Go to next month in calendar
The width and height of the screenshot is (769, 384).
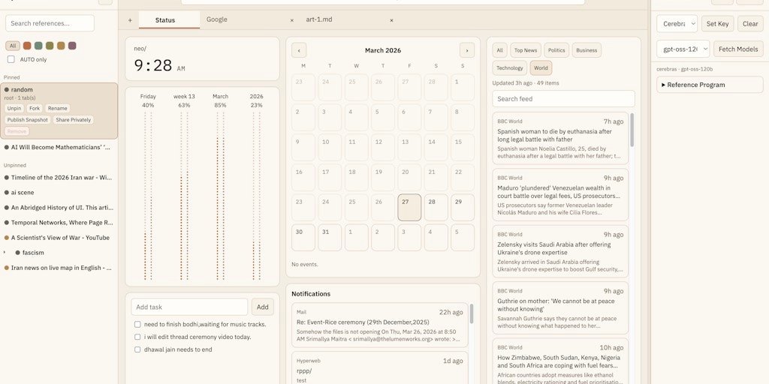(x=467, y=50)
